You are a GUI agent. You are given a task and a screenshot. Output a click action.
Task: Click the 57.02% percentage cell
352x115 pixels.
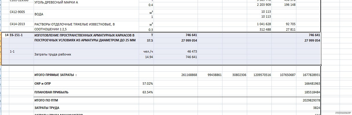[x=146, y=84]
